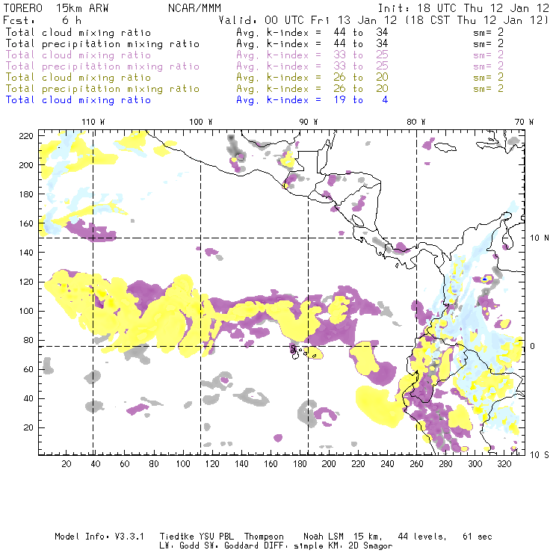
Task: Select the "Model Info: V3.3.1" version text
Action: click(x=99, y=537)
